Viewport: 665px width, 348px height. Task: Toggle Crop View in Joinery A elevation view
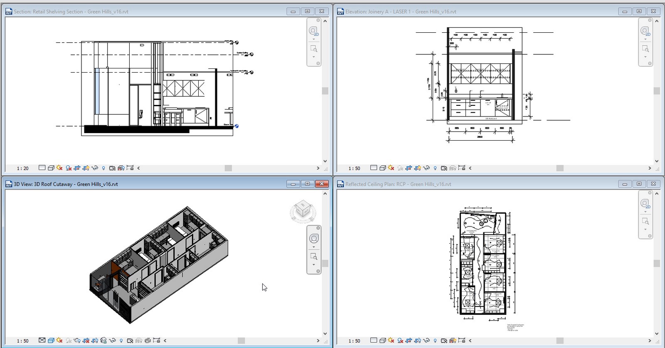coord(409,168)
